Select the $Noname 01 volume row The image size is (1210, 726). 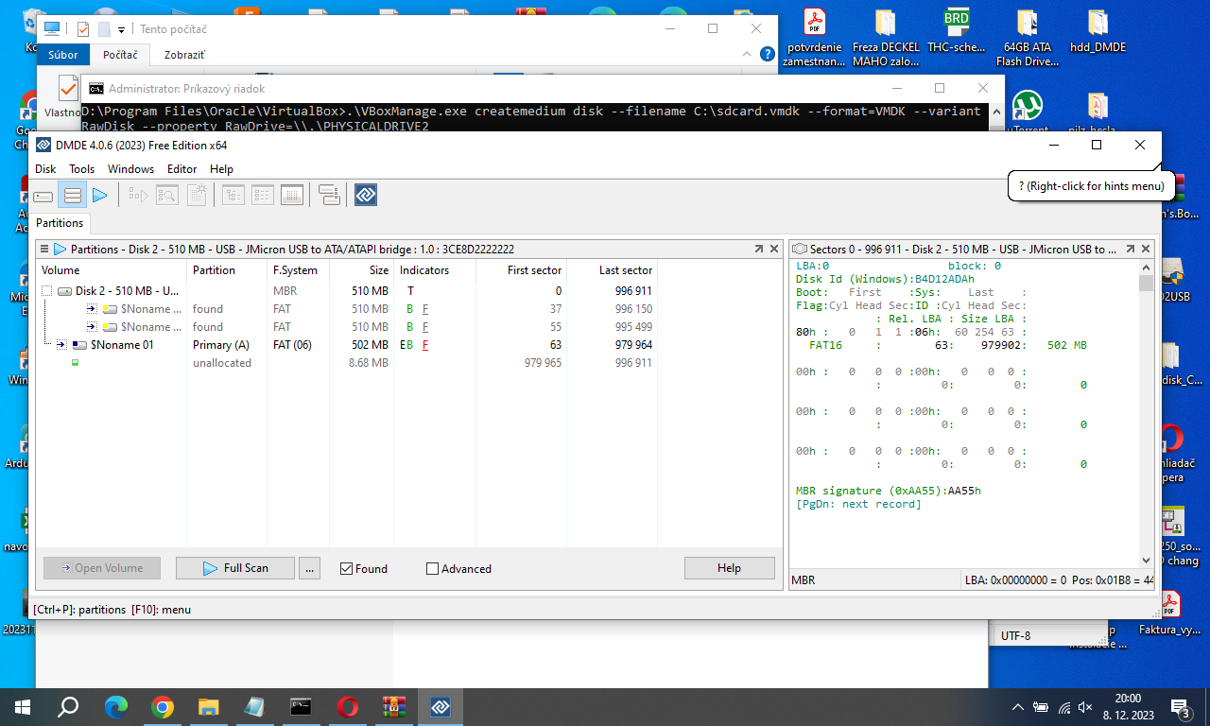tap(347, 345)
